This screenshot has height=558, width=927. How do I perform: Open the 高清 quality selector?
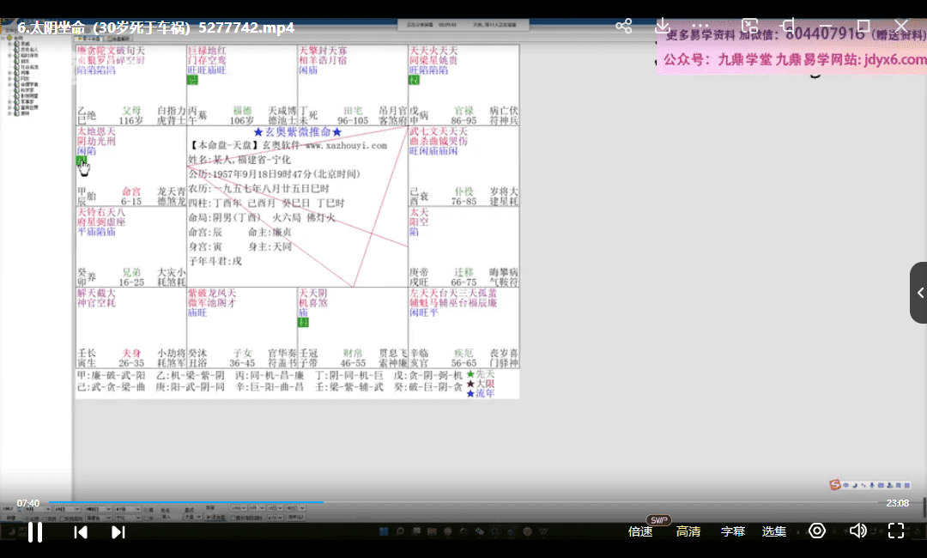[688, 531]
